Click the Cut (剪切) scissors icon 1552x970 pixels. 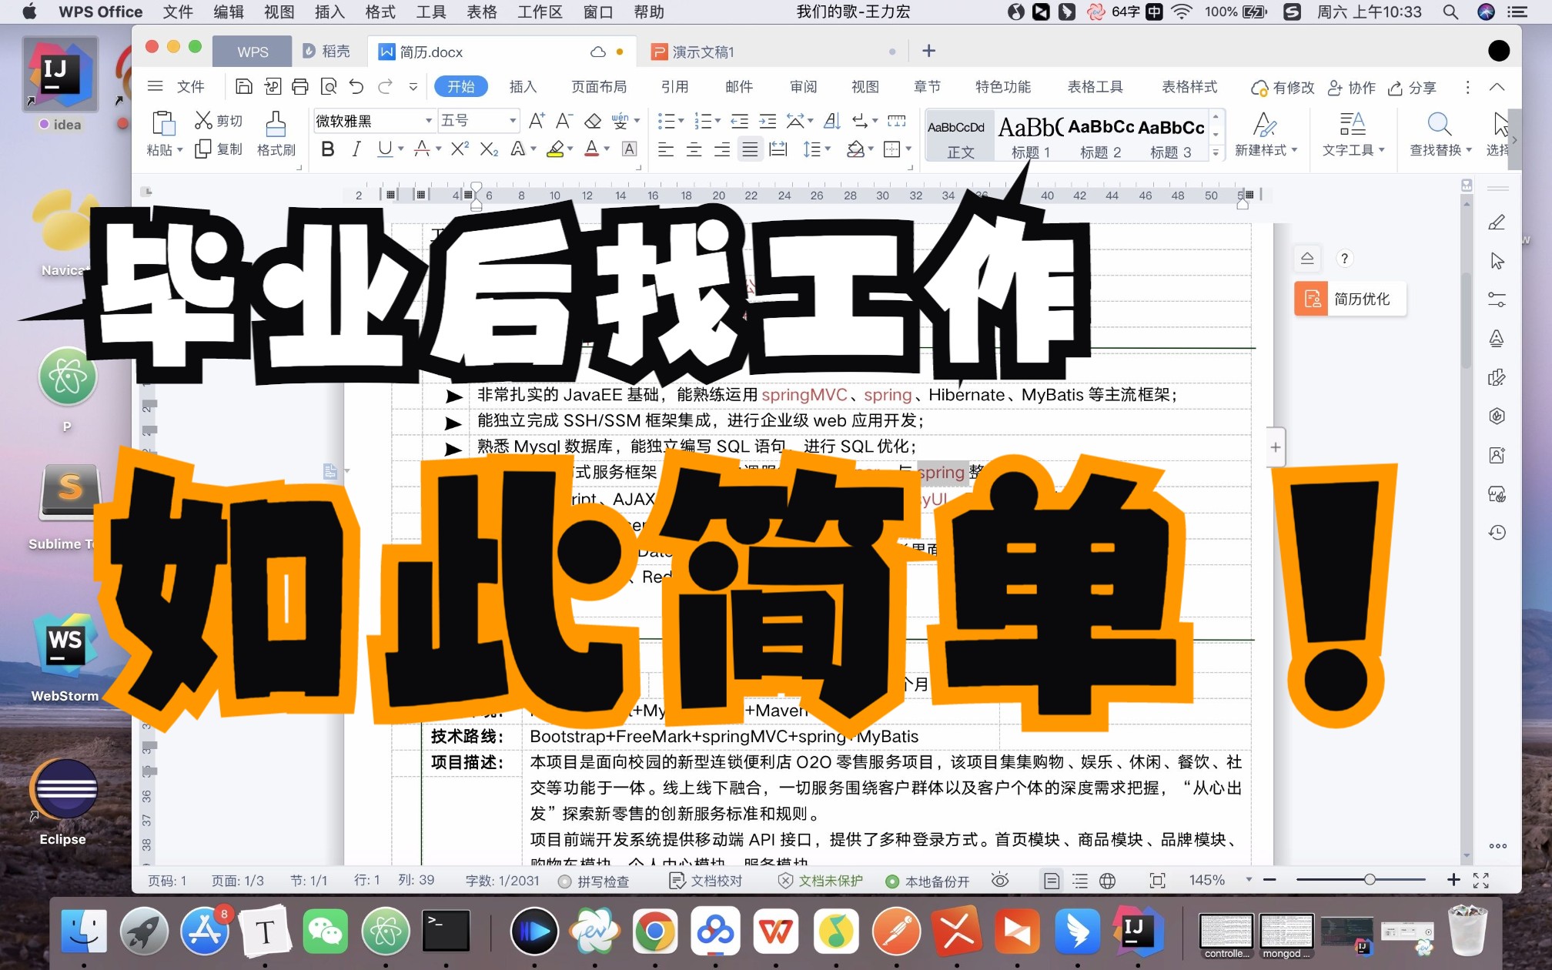203,121
